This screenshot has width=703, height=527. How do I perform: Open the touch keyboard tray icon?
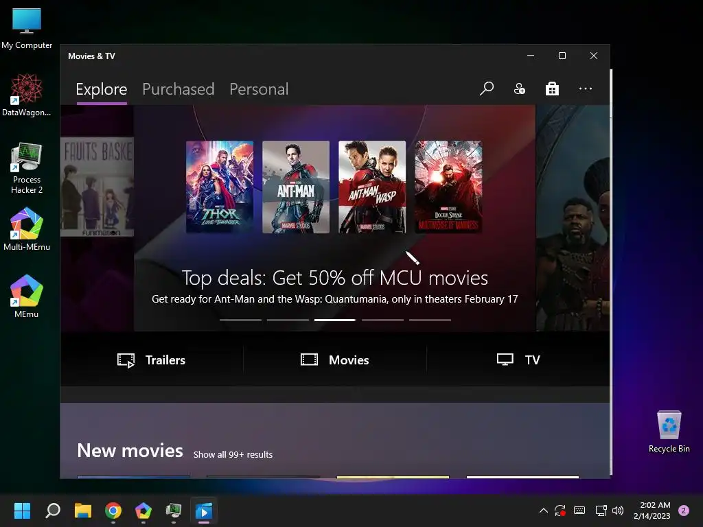579,511
